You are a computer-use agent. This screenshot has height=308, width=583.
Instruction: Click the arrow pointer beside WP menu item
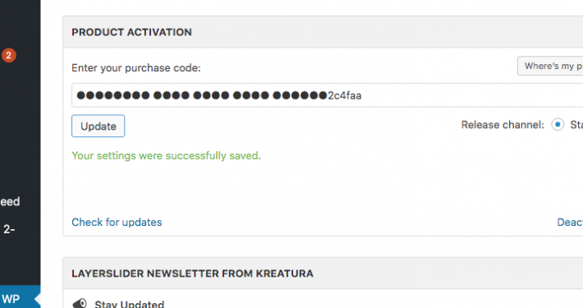click(x=38, y=299)
